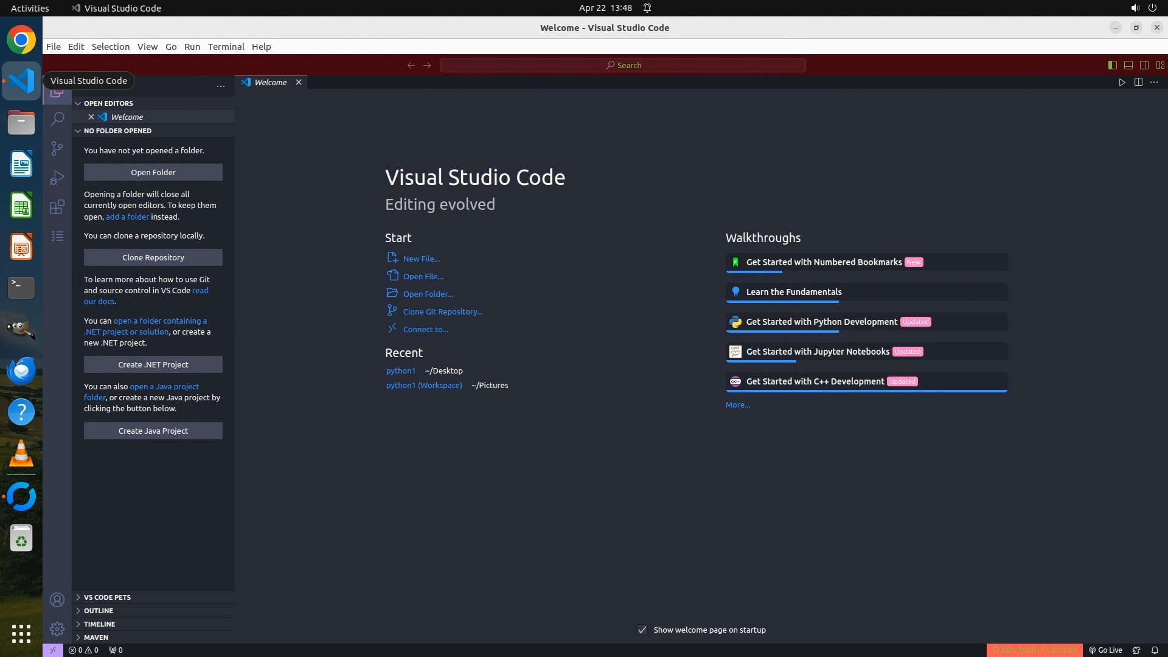Click Go Live in status bar
The width and height of the screenshot is (1168, 657).
(1105, 650)
